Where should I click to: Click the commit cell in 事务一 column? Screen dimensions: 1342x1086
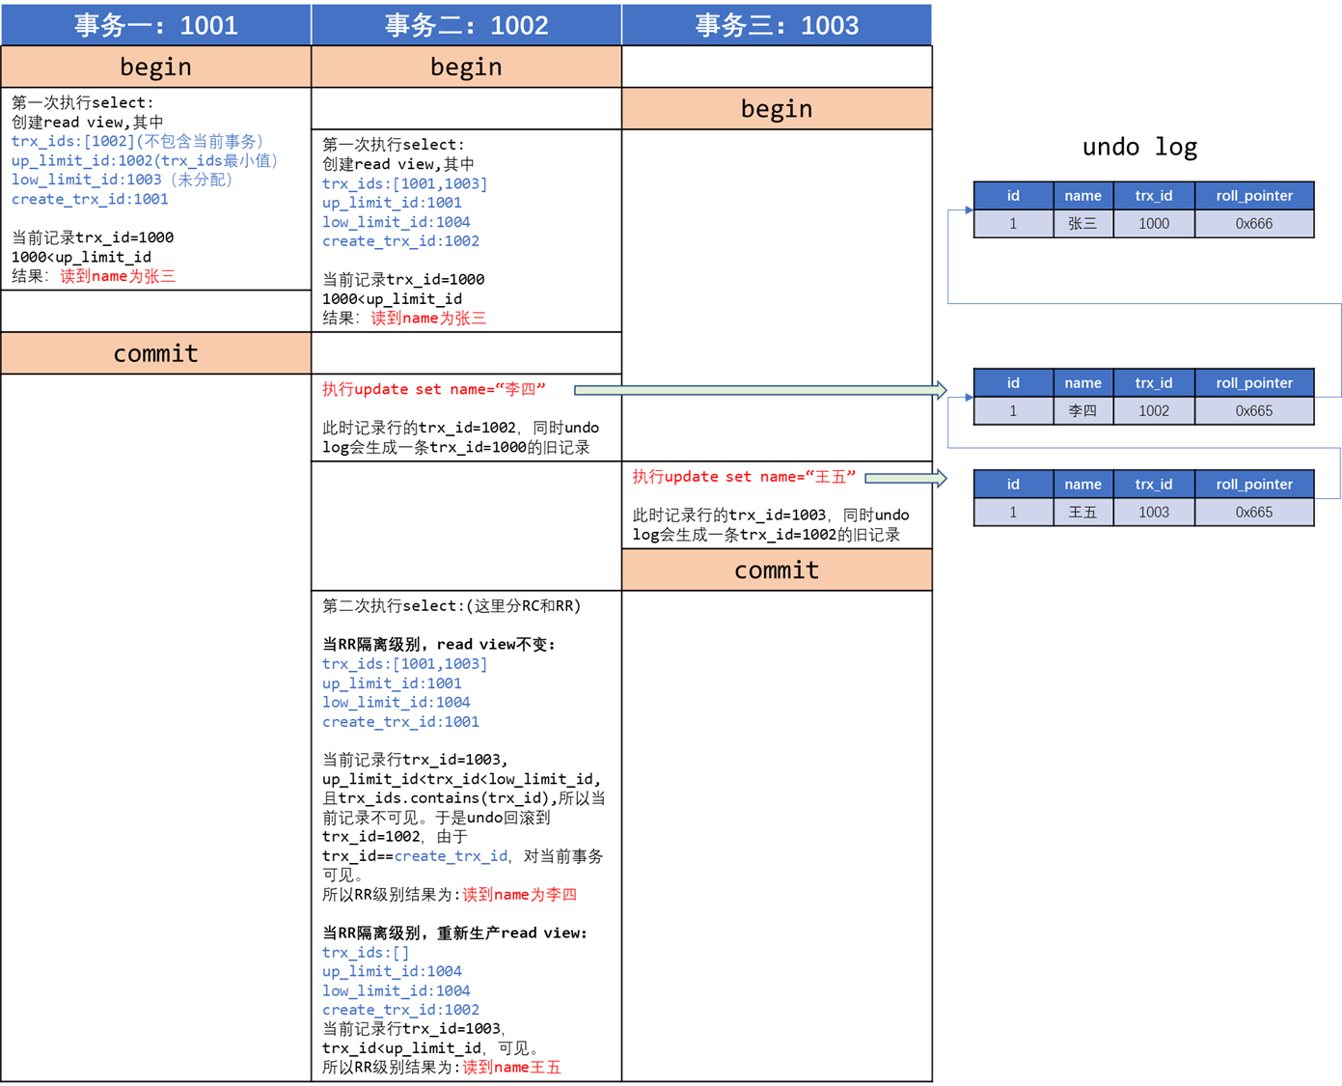pos(156,353)
